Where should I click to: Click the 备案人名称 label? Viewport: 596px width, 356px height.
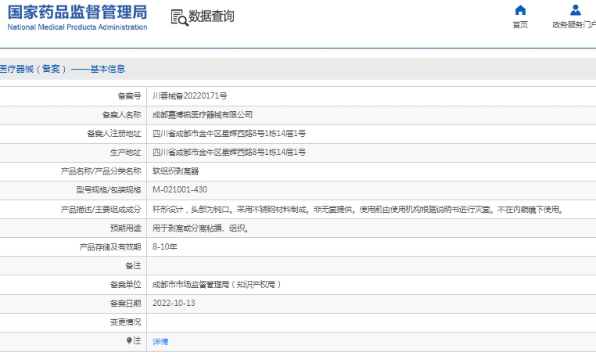pos(122,115)
